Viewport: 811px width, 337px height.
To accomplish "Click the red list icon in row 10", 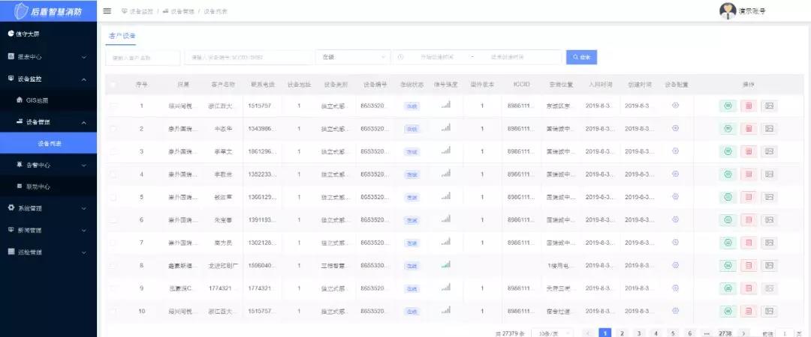I will click(x=749, y=311).
